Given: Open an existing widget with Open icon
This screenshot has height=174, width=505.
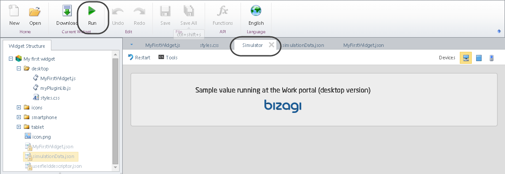Looking at the screenshot, I should tap(35, 11).
